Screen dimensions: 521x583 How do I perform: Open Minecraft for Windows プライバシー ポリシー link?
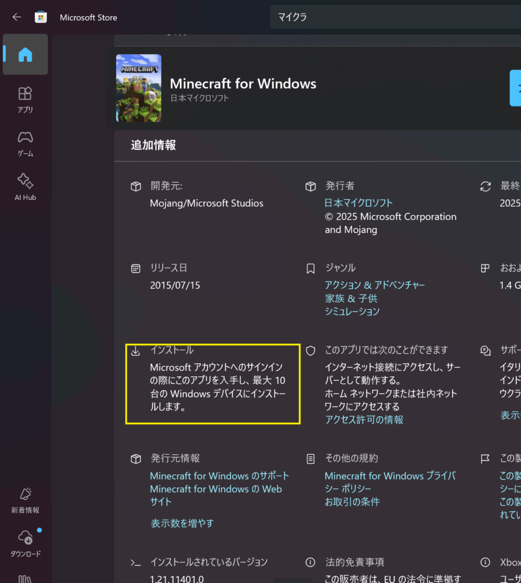point(390,482)
